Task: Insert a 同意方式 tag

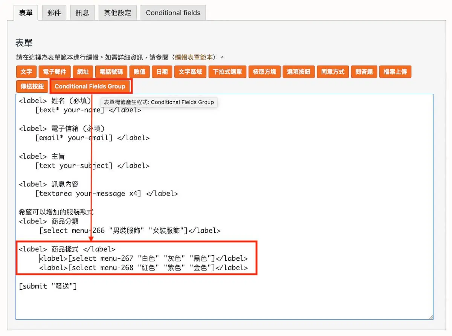Action: click(333, 72)
